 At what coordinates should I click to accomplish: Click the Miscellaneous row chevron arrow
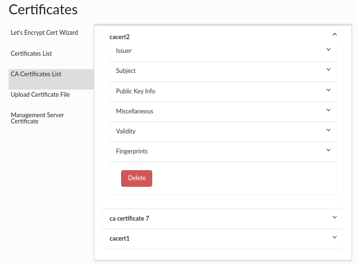pyautogui.click(x=328, y=110)
